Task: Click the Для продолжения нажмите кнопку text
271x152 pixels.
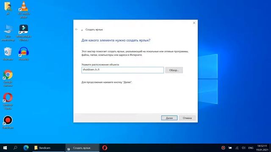Action: (107, 82)
